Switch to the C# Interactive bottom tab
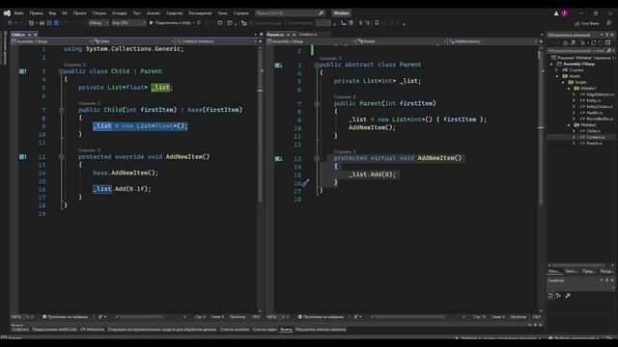 (x=92, y=330)
